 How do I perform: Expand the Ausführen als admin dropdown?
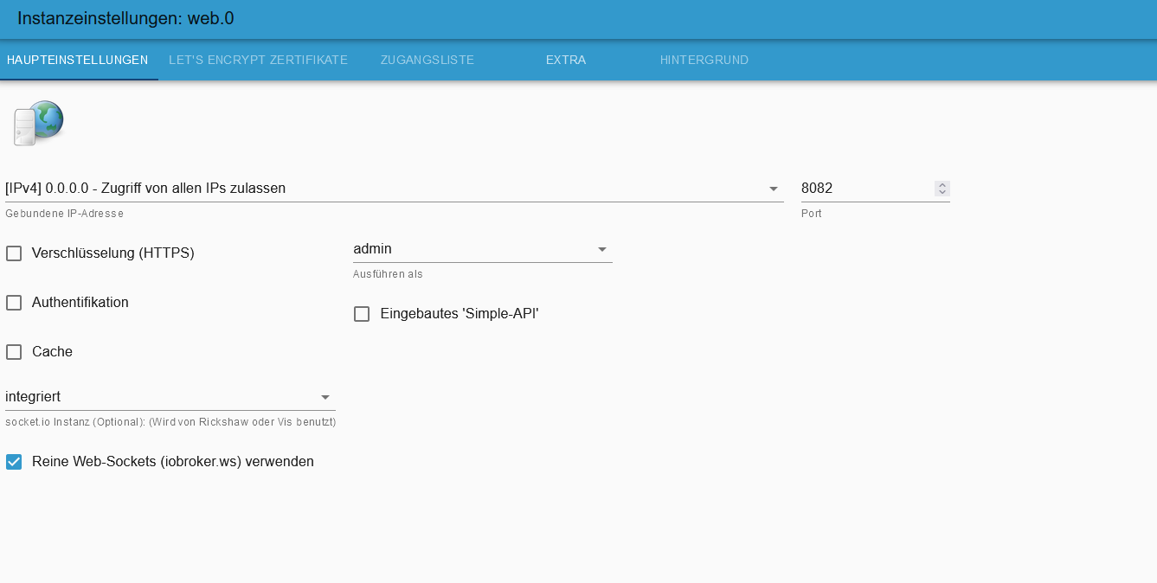(602, 249)
